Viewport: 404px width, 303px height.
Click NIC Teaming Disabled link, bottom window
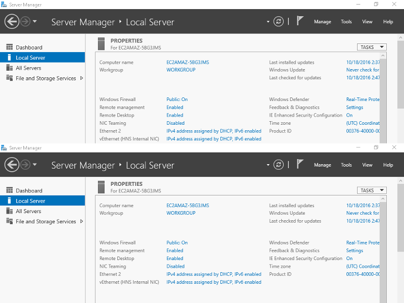click(x=175, y=267)
